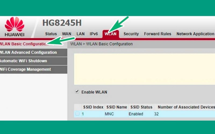Open the IPv6 tab

click(94, 34)
